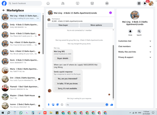The width and height of the screenshot is (157, 115).
Task: Expand Customize chat section
Action: [x=135, y=41]
